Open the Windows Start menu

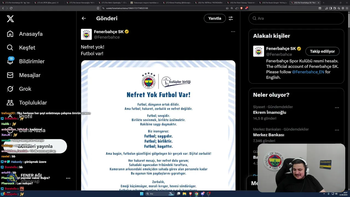coord(142,194)
